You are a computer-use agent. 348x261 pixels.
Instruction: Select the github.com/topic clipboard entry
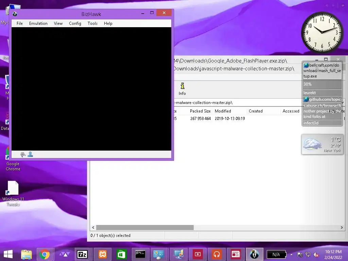pyautogui.click(x=322, y=99)
